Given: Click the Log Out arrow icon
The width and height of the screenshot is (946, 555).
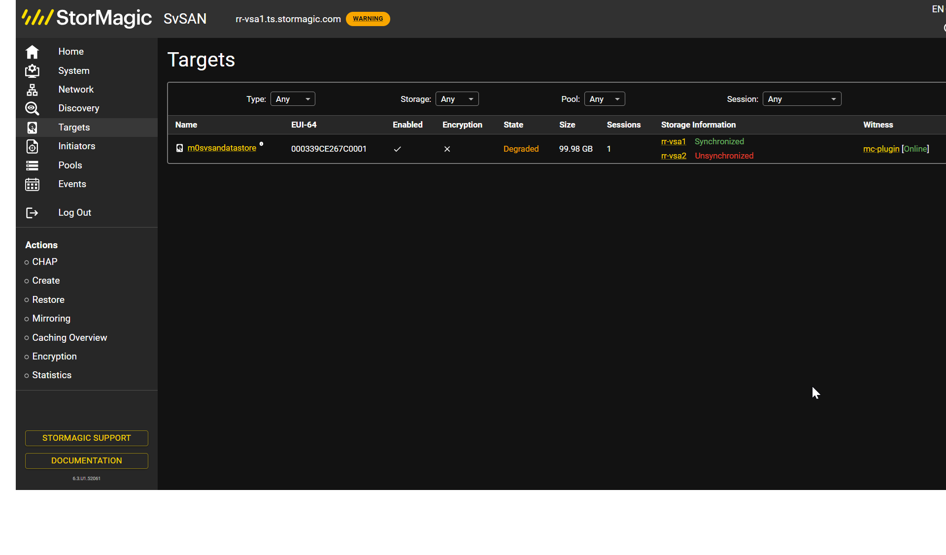Looking at the screenshot, I should point(32,213).
